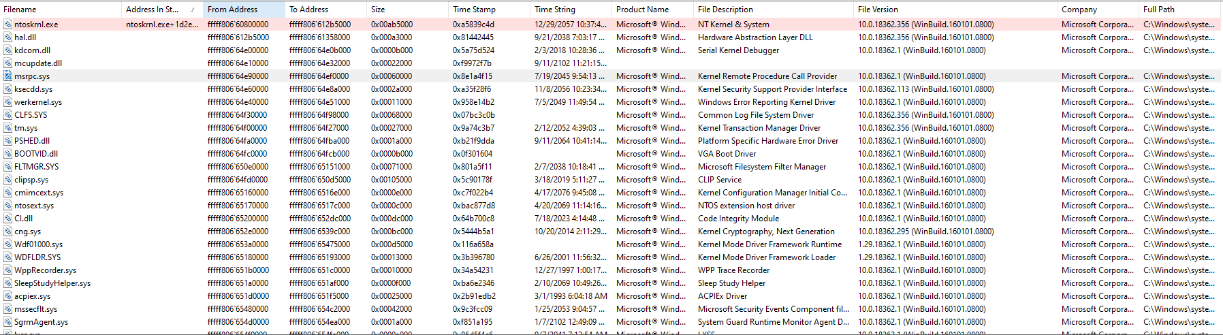Sort by the From Address column header

(244, 10)
